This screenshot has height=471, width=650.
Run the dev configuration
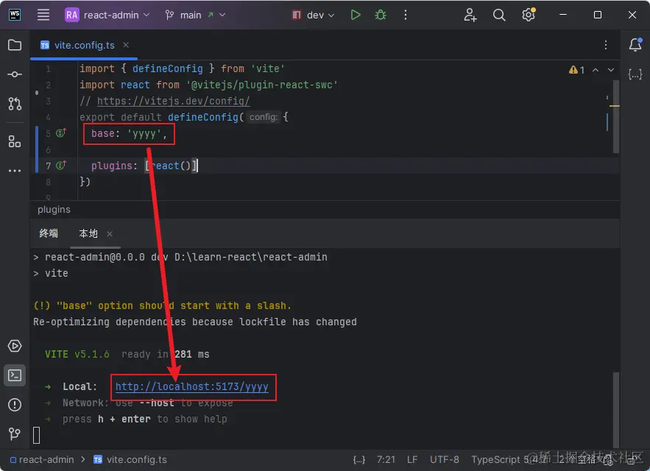tap(356, 15)
